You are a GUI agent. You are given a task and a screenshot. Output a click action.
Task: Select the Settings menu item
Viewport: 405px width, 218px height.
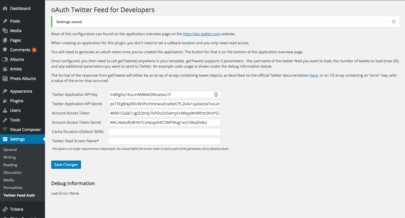[x=22, y=139]
